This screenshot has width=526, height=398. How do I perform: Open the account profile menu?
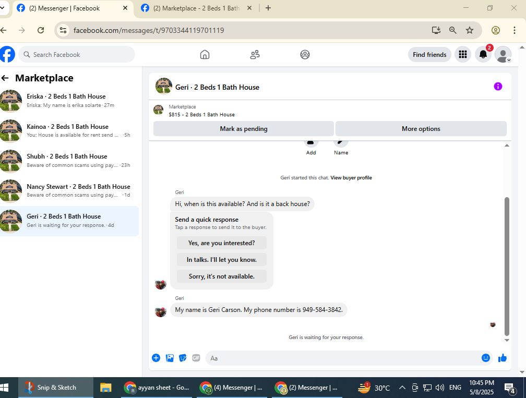click(x=503, y=54)
